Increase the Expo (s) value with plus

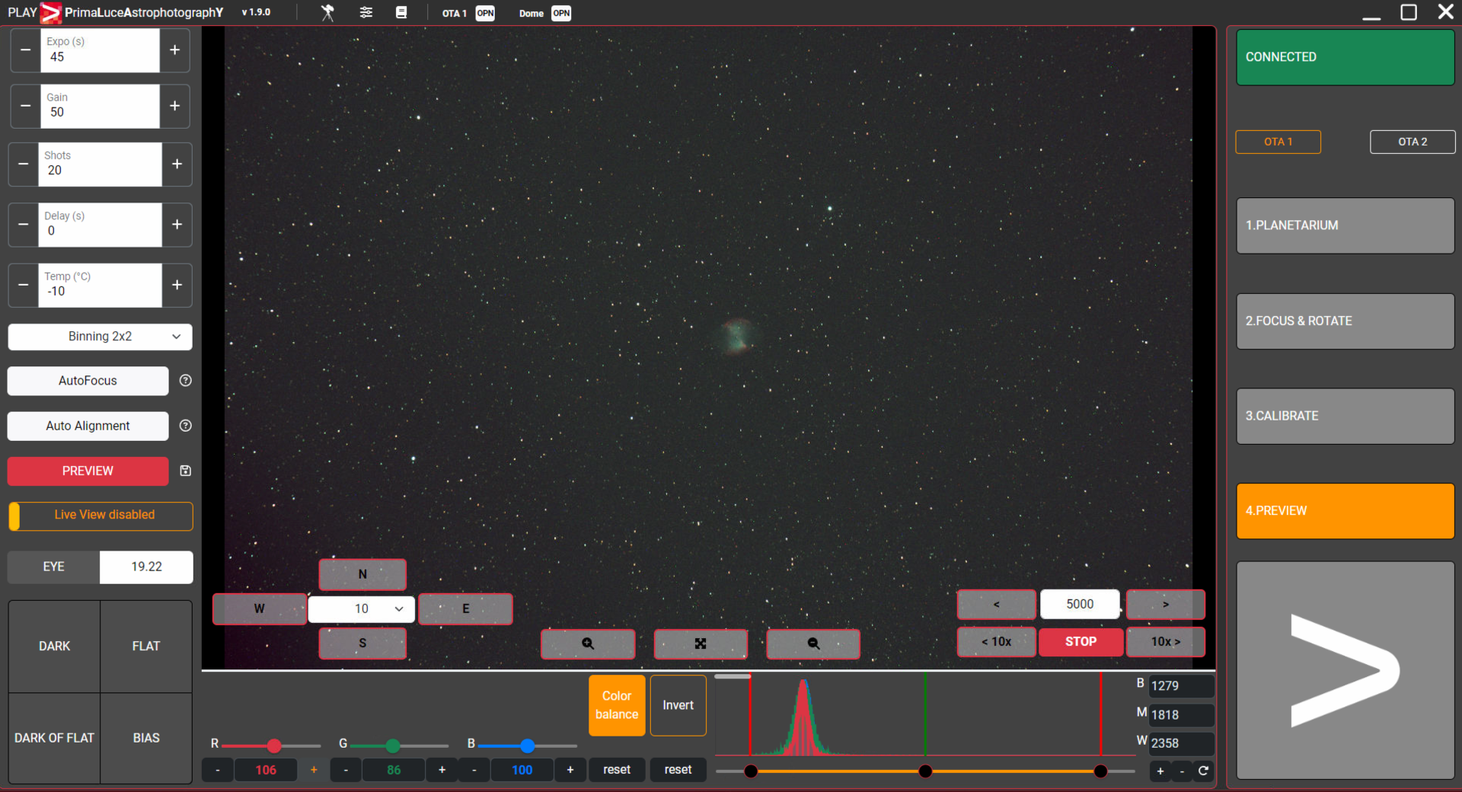[x=174, y=50]
